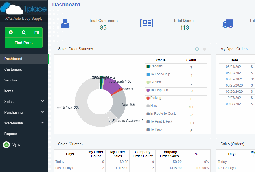
Task: Expand the Purchasing submenu chevron
Action: pos(43,112)
